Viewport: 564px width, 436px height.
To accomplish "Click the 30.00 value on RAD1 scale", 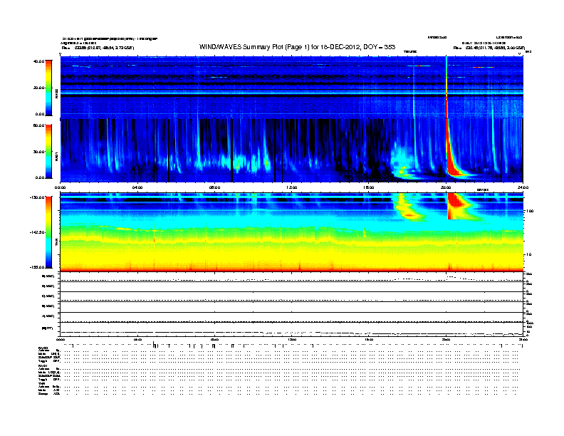I will [38, 152].
